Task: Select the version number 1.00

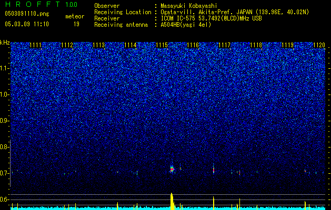Action: tap(71, 4)
